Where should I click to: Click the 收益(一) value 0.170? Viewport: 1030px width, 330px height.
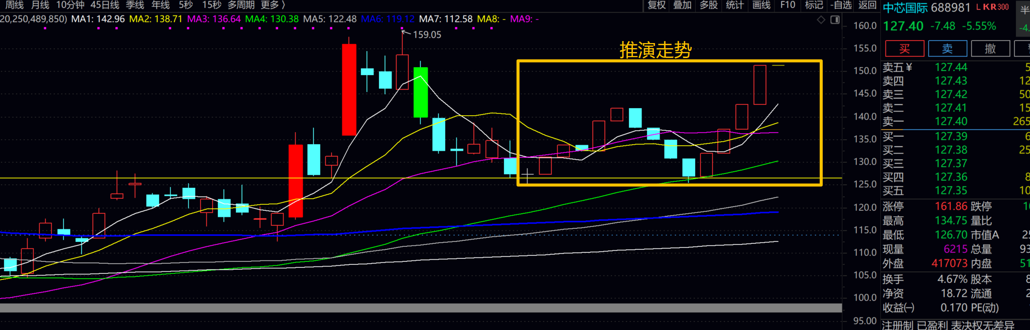tap(954, 307)
